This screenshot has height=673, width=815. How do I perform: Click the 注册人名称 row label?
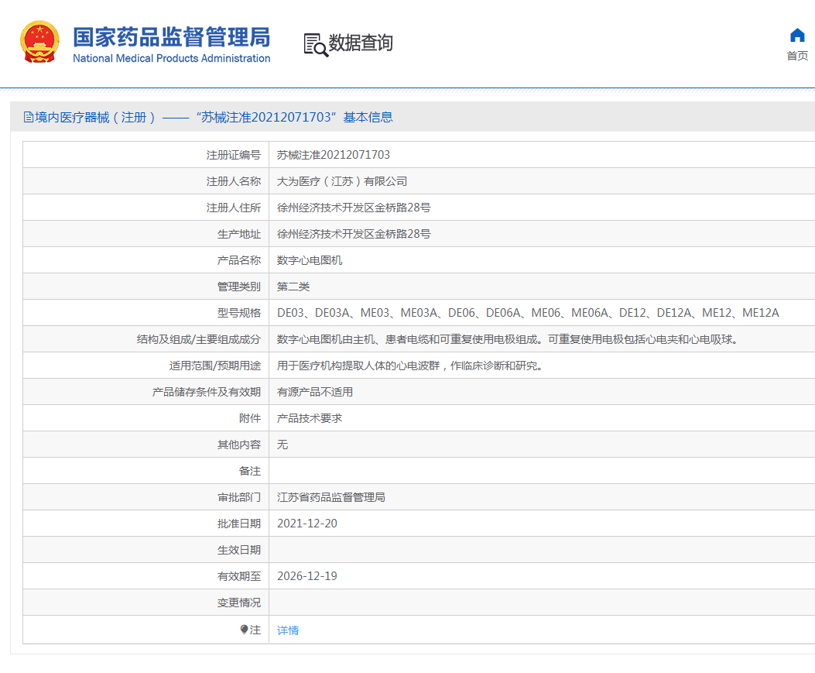click(234, 181)
